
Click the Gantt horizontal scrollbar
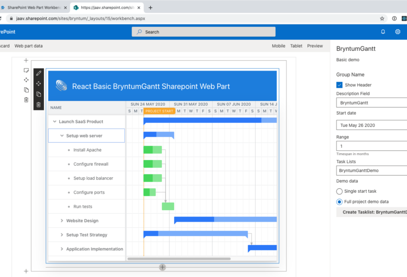click(x=179, y=259)
